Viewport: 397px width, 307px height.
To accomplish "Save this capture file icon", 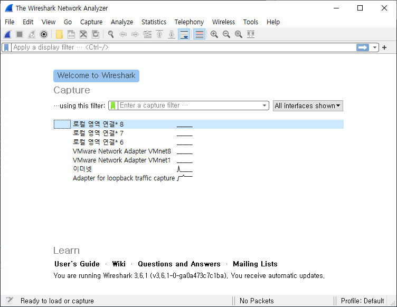I will click(71, 34).
